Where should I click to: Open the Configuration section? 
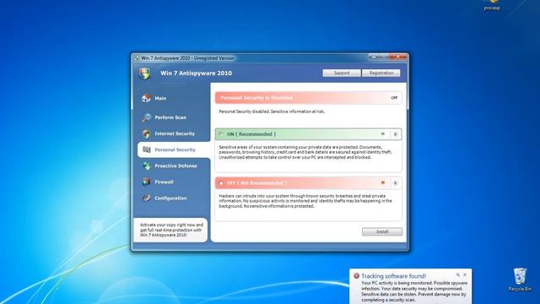click(170, 198)
